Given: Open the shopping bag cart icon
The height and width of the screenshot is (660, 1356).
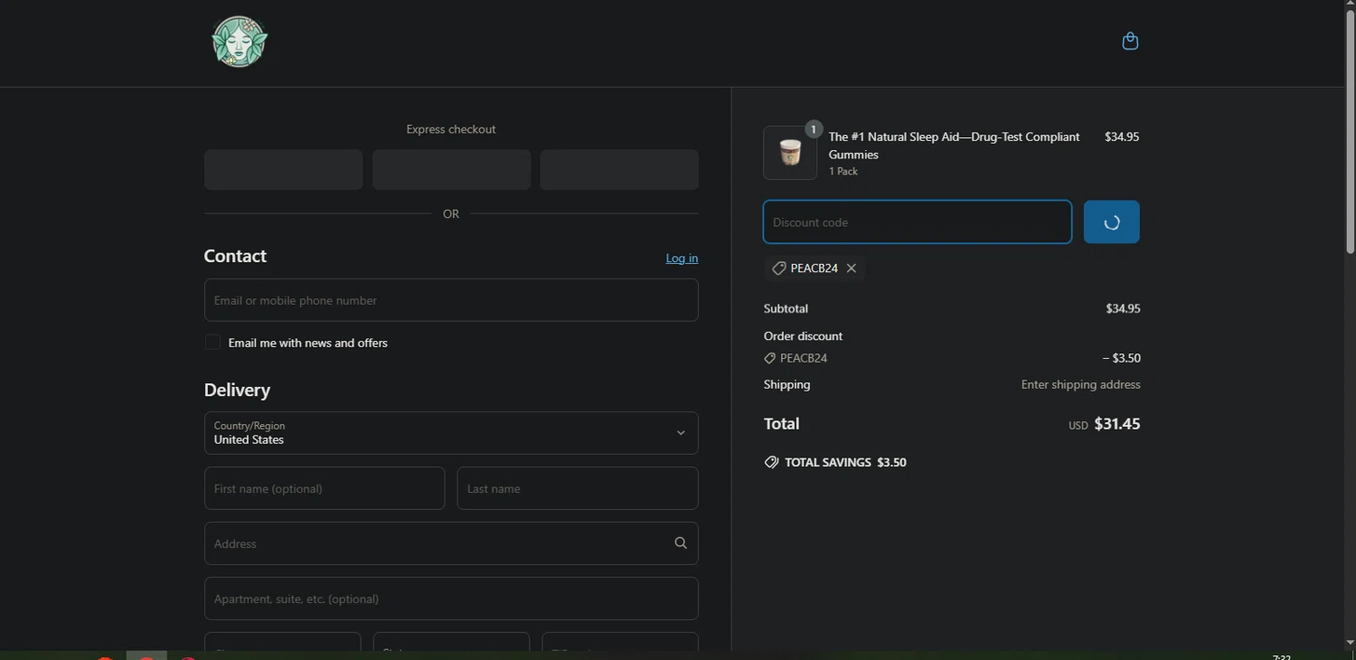Looking at the screenshot, I should coord(1130,41).
